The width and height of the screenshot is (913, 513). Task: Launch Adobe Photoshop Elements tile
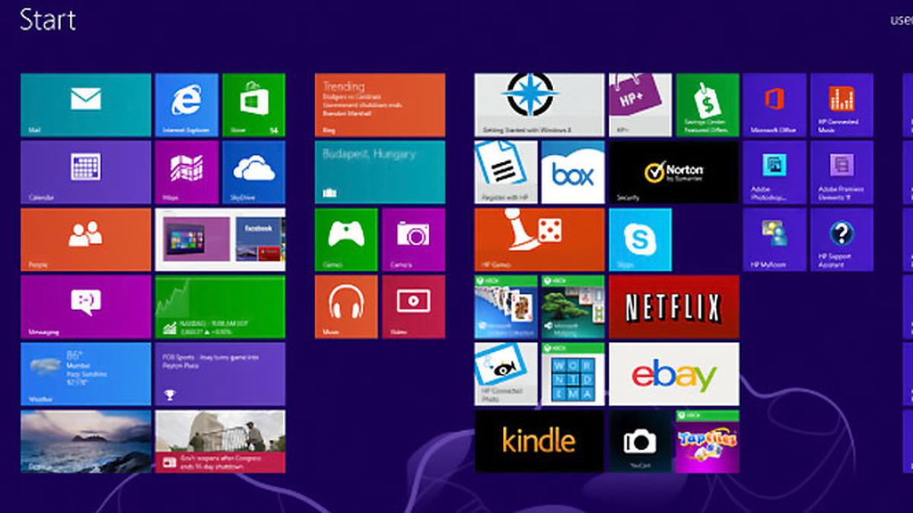(775, 172)
